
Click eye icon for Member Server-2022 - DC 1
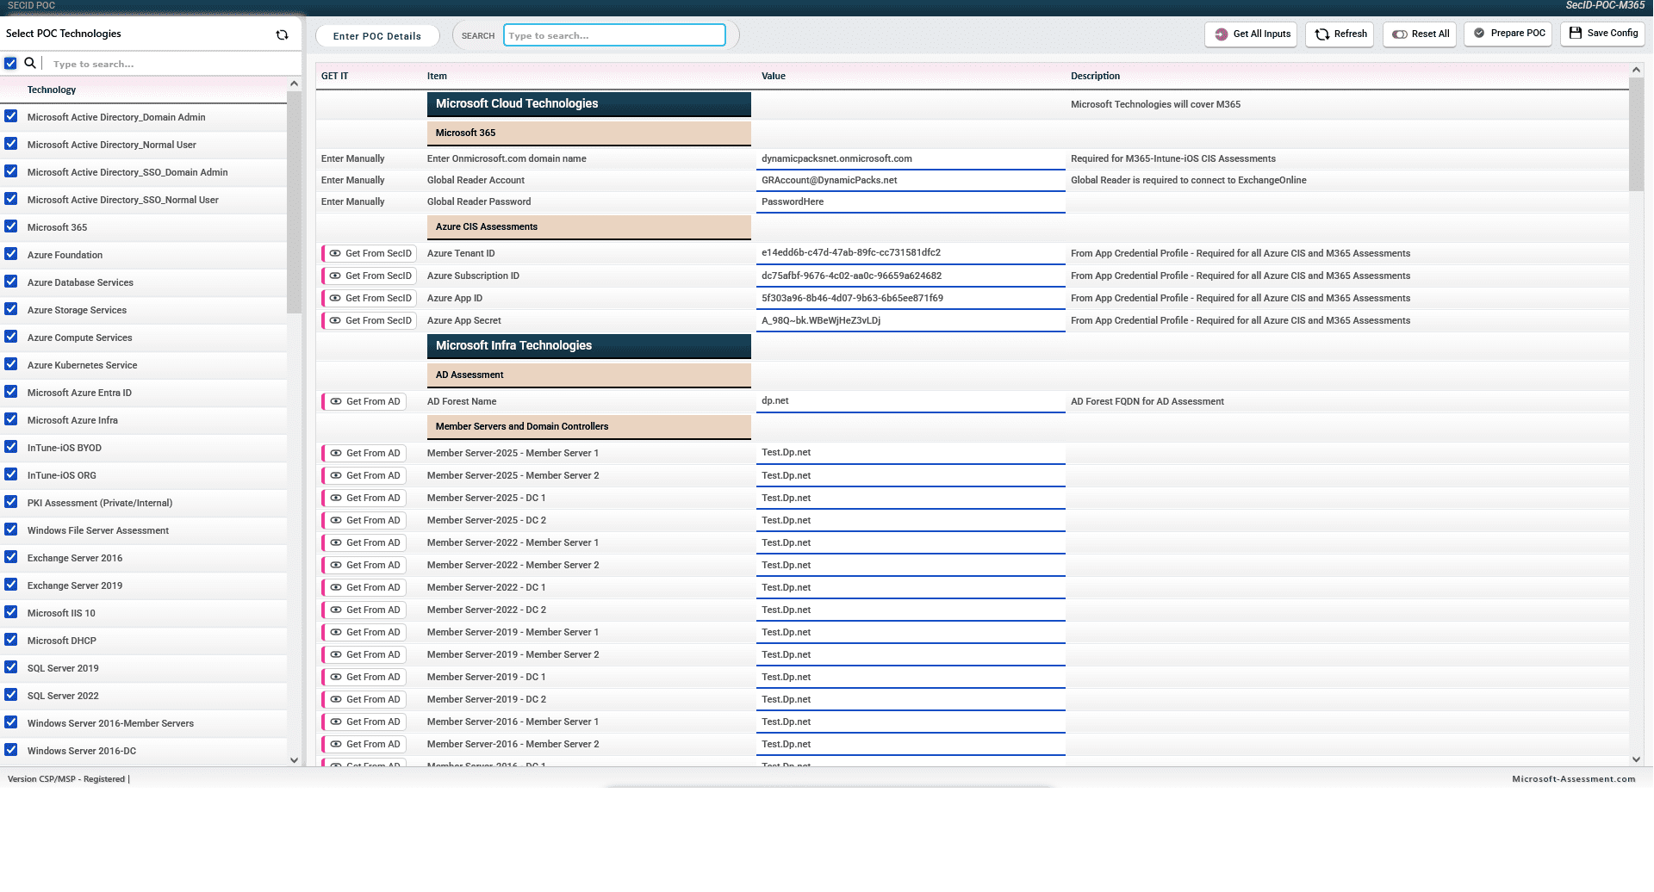click(336, 587)
